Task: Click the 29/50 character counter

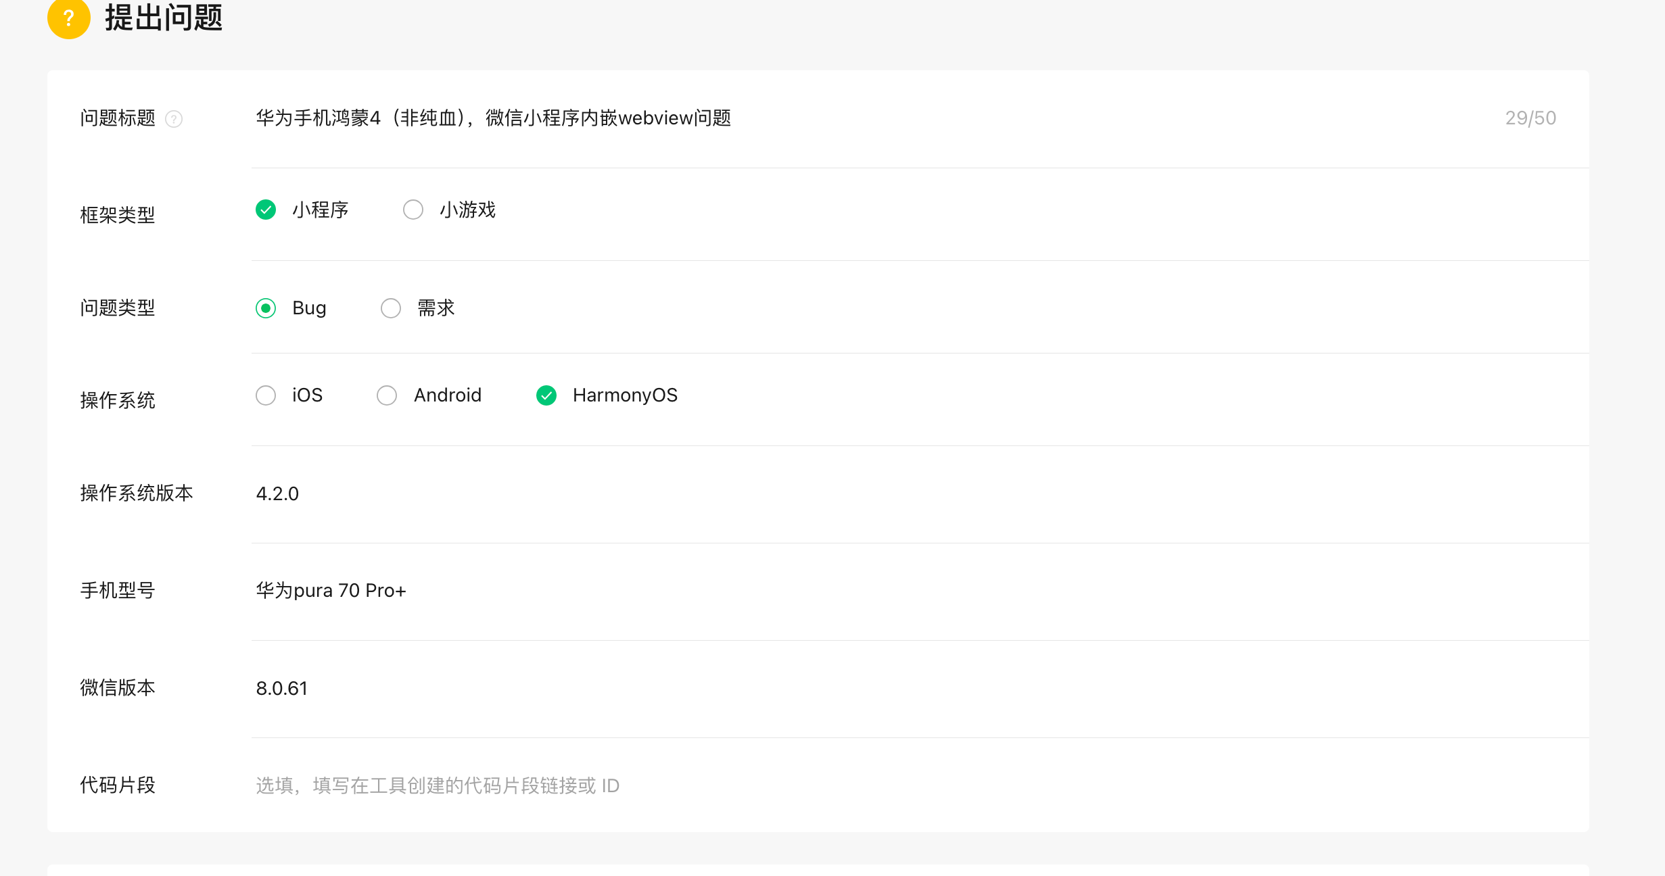Action: 1530,118
